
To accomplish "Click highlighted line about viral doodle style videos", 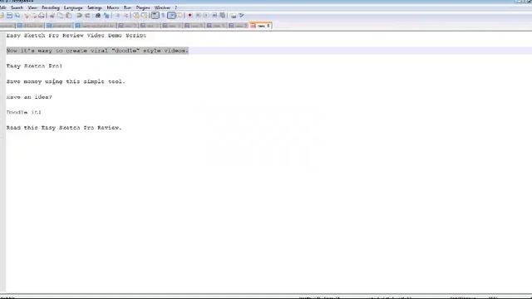I will (97, 51).
